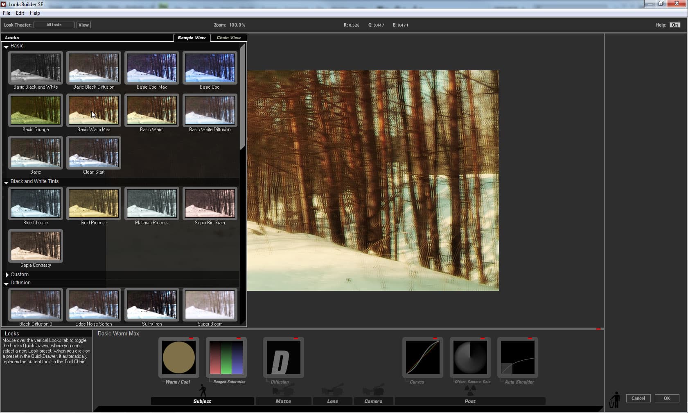The image size is (688, 413).
Task: Toggle the Curves tool red enable marker
Action: click(435, 339)
